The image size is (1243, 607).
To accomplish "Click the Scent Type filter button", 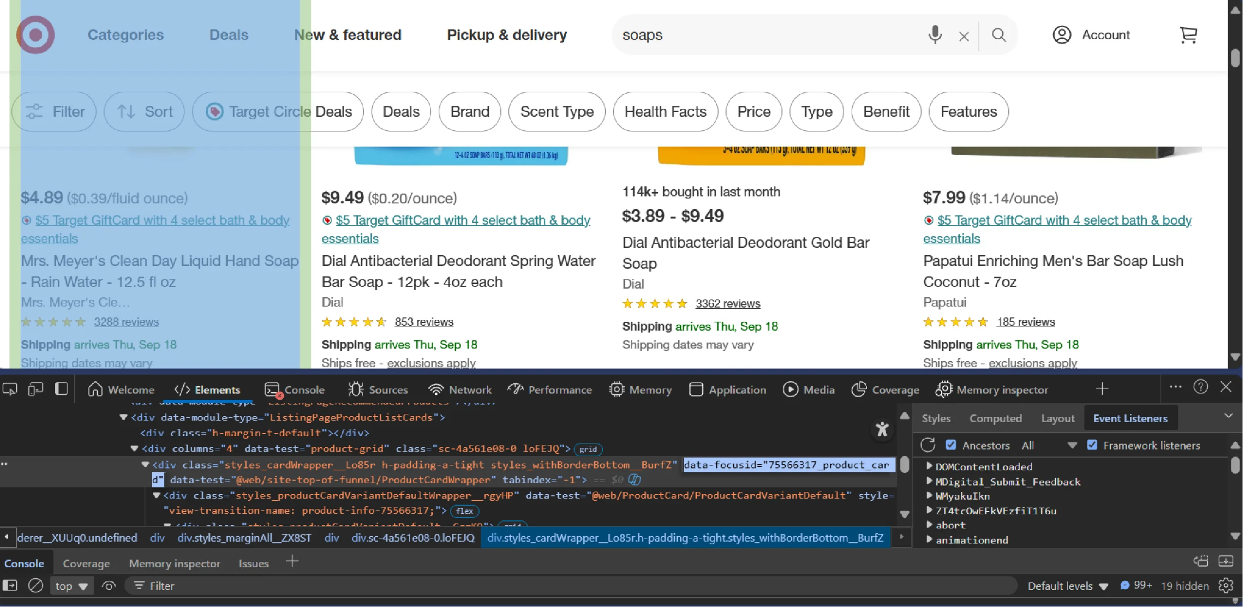I will 557,112.
